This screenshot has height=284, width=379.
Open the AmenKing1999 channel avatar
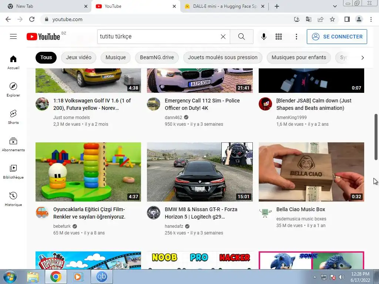[265, 104]
